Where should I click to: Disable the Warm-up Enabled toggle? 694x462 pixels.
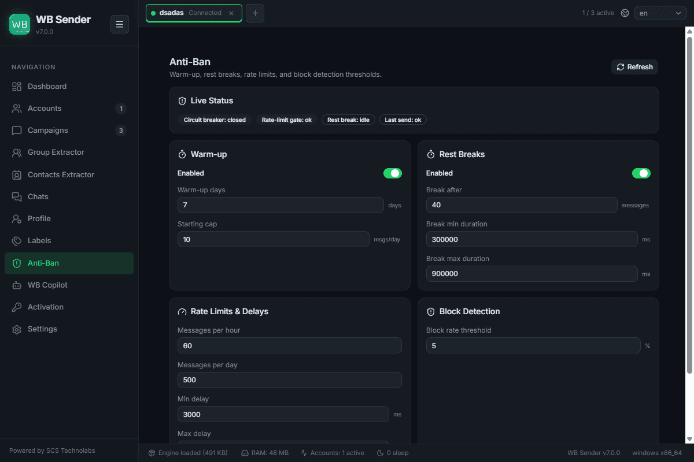pyautogui.click(x=393, y=173)
